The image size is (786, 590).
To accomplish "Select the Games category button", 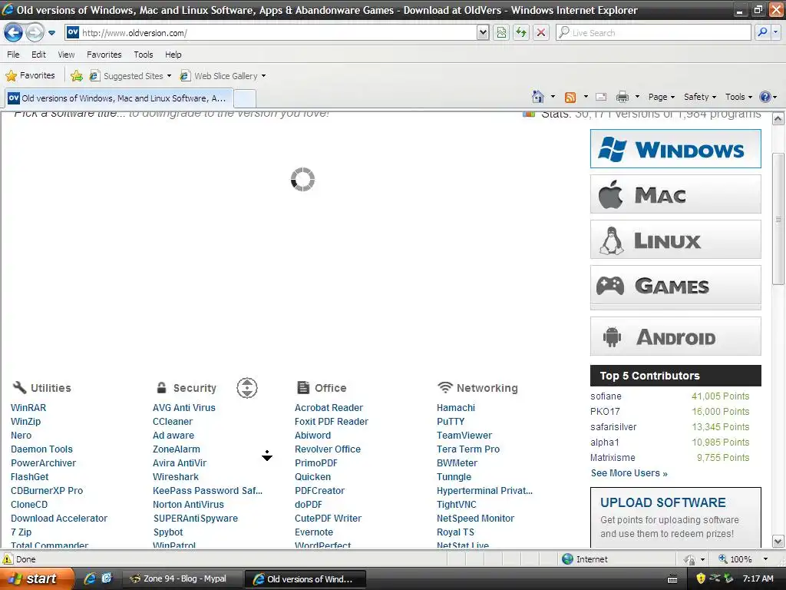I will tap(675, 285).
